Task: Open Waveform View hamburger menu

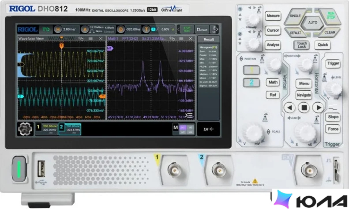Action: (x=91, y=39)
